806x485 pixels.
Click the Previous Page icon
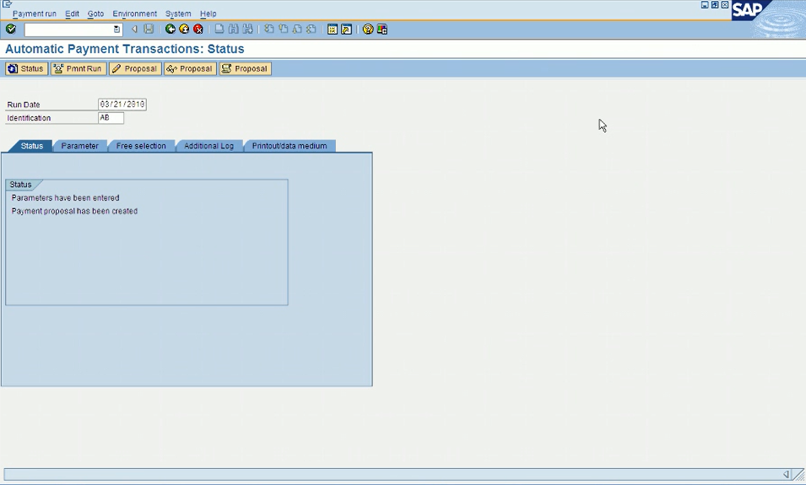[284, 30]
